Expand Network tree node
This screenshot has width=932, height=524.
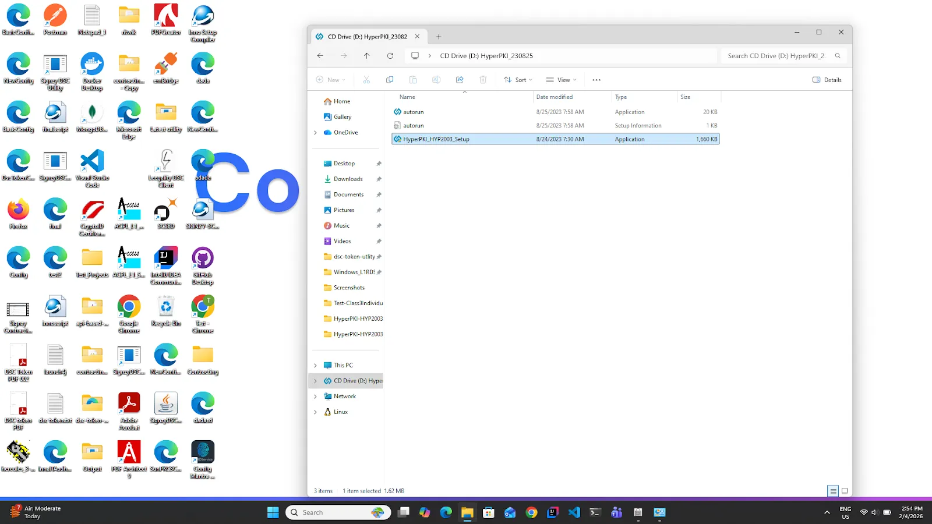tap(316, 396)
